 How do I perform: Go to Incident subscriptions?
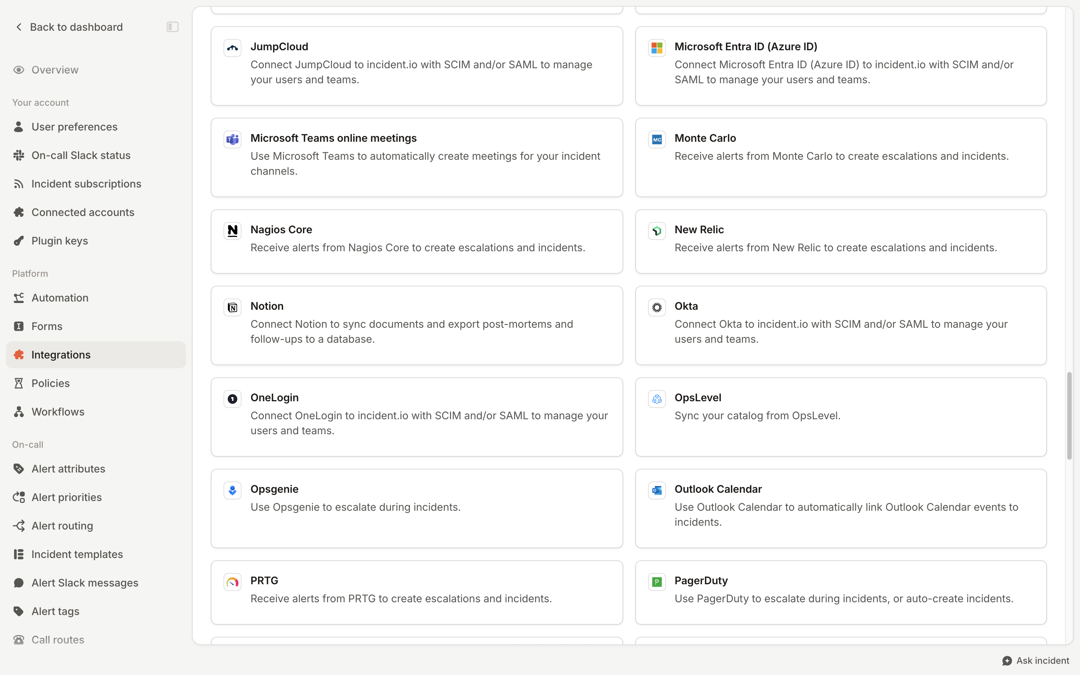pos(96,184)
